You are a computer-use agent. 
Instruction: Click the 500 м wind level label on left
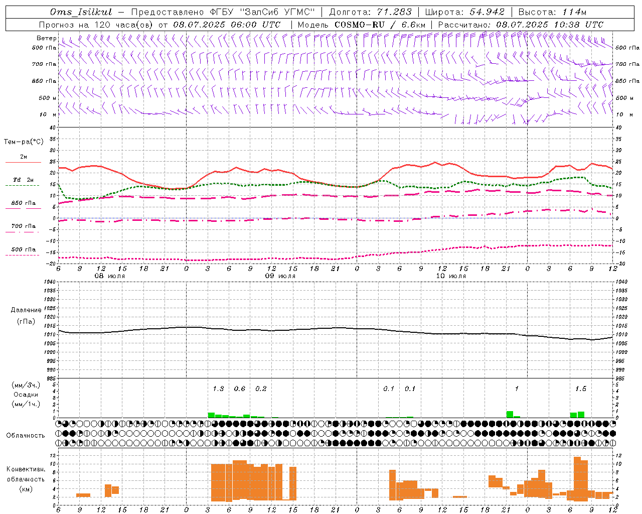pyautogui.click(x=48, y=98)
